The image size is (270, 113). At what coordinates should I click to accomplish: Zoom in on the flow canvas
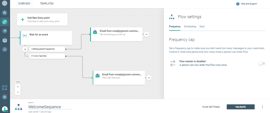(18, 87)
